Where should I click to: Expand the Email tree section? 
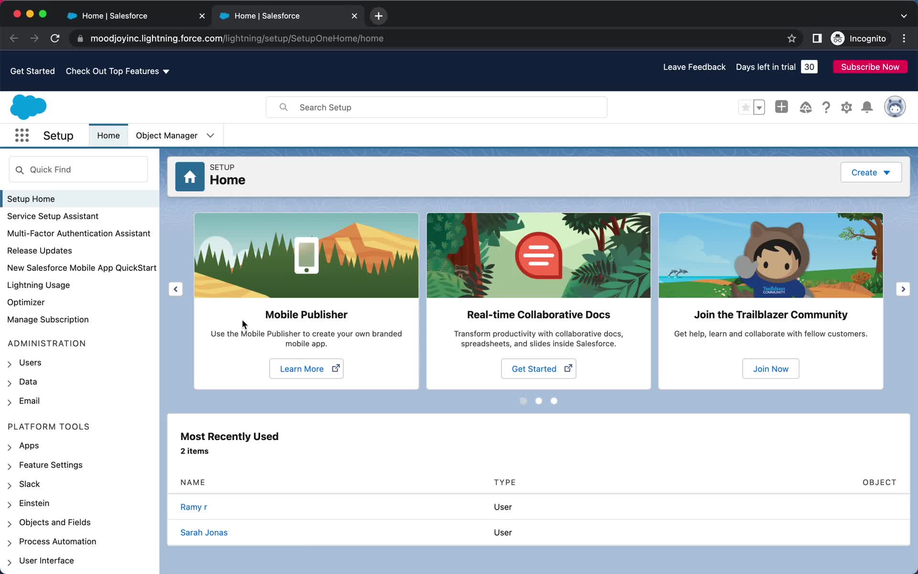tap(10, 402)
